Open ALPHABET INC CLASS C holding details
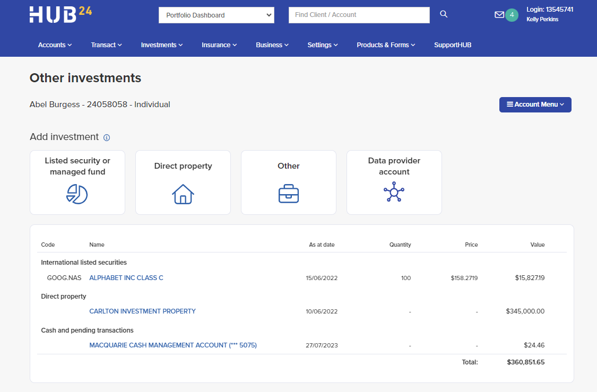The height and width of the screenshot is (392, 597). (126, 277)
